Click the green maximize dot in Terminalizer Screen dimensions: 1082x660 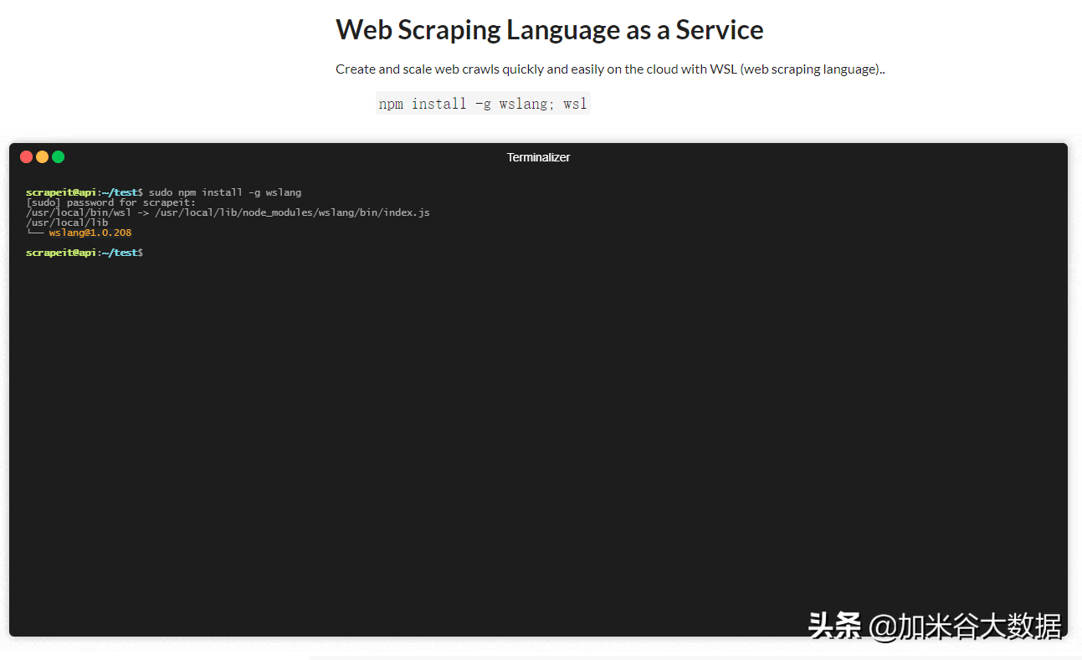58,157
